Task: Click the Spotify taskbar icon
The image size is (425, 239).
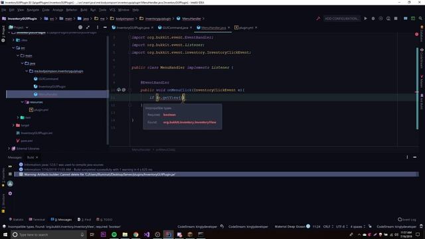Action: (x=114, y=234)
